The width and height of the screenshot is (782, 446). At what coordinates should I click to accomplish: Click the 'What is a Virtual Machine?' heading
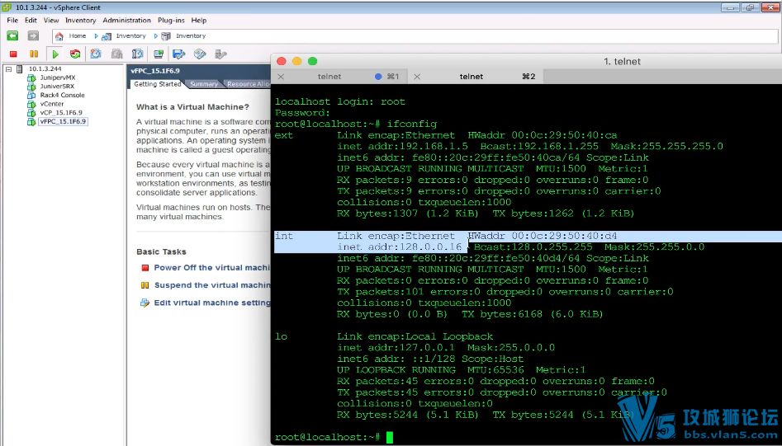(x=192, y=107)
